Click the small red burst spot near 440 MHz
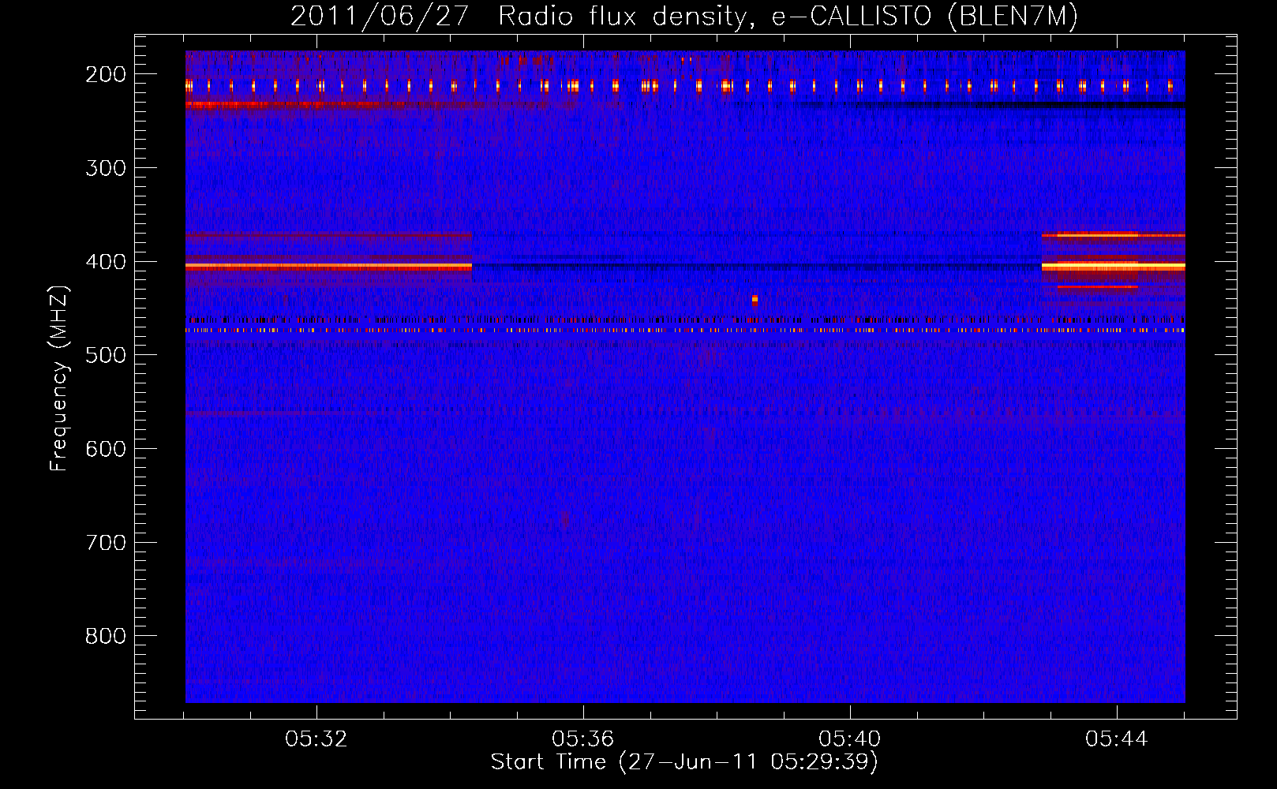 [755, 300]
